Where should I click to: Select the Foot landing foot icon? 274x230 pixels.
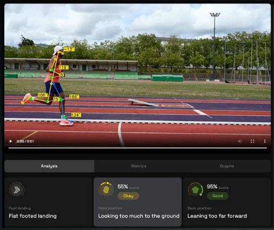coord(17,190)
